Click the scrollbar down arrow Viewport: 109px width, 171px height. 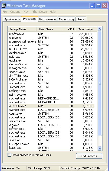pyautogui.click(x=100, y=148)
